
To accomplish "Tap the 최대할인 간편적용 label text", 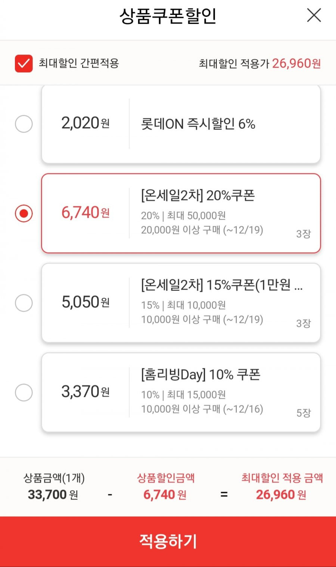I will [x=79, y=63].
